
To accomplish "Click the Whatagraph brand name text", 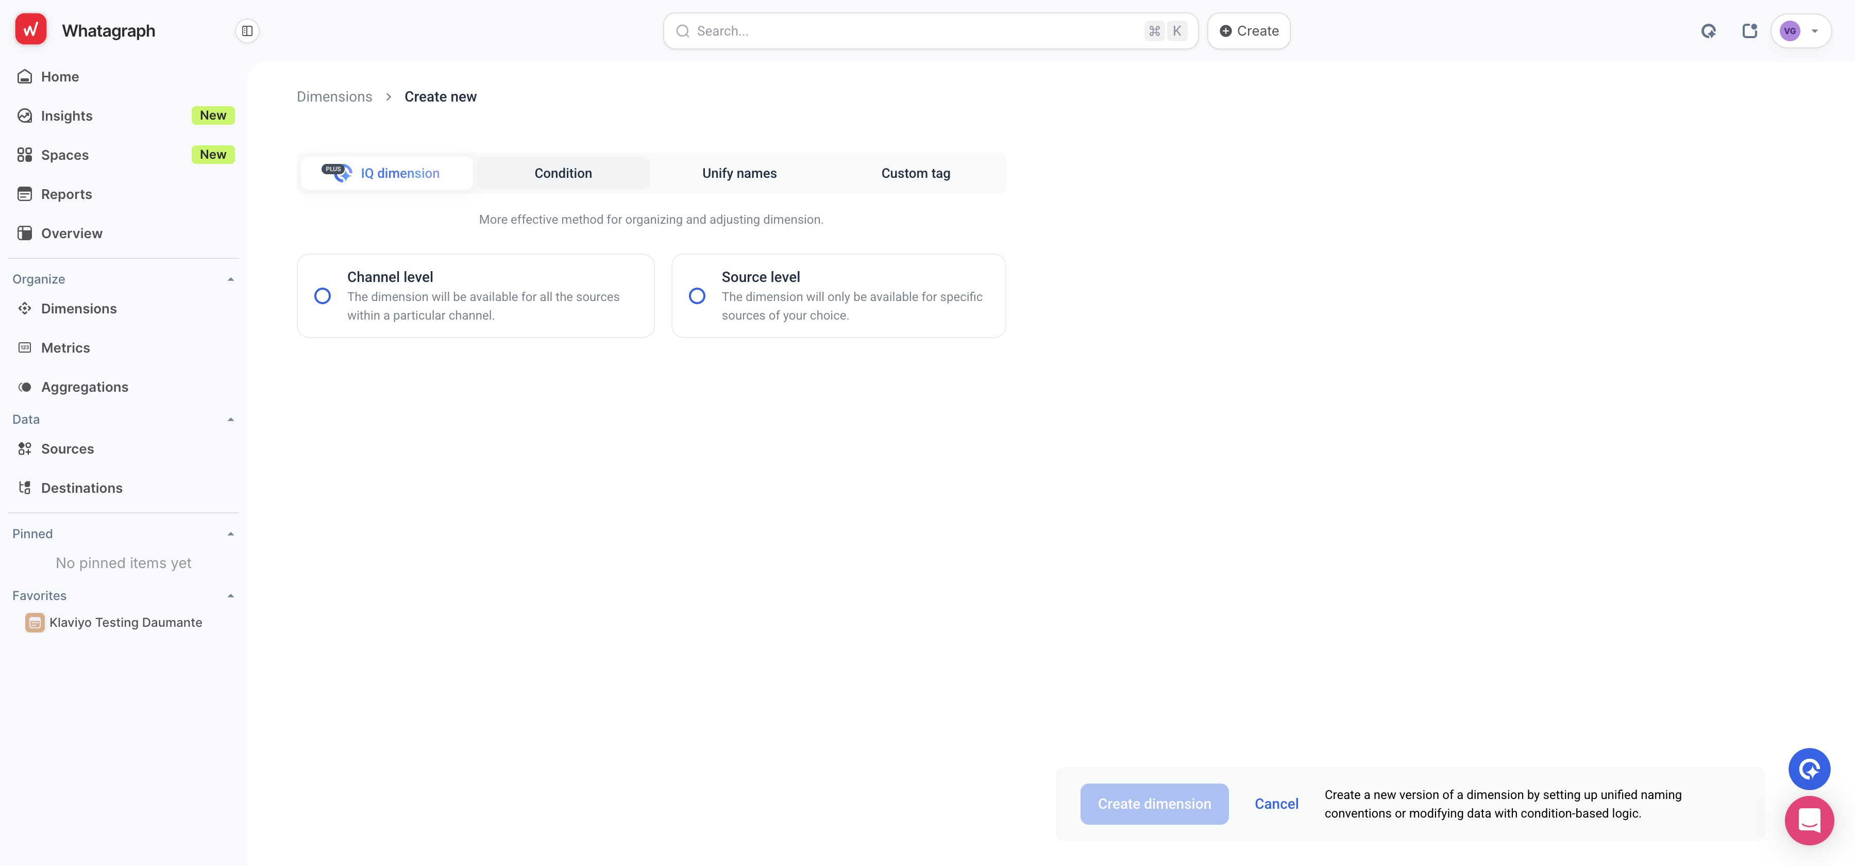I will (108, 31).
